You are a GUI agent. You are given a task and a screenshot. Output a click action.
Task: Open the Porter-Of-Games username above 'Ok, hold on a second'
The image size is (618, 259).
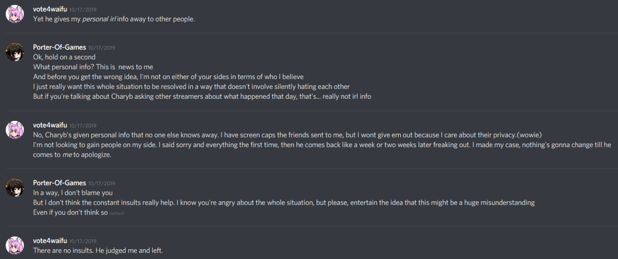tap(60, 47)
